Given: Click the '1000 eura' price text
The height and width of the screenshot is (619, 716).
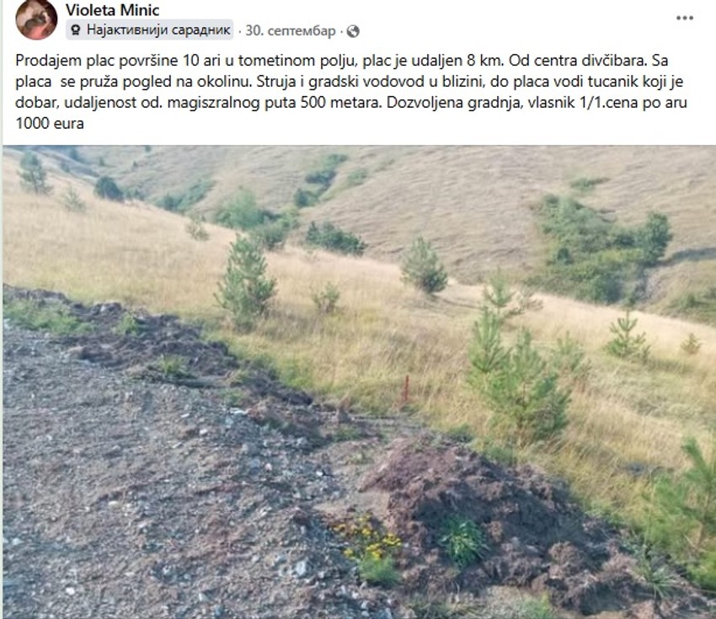Looking at the screenshot, I should click(50, 123).
